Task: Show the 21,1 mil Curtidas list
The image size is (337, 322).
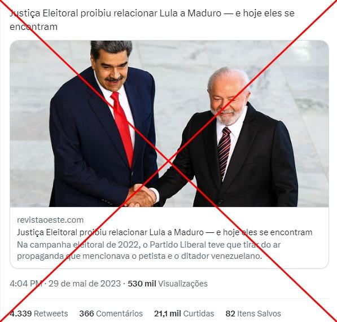Action: click(x=184, y=314)
